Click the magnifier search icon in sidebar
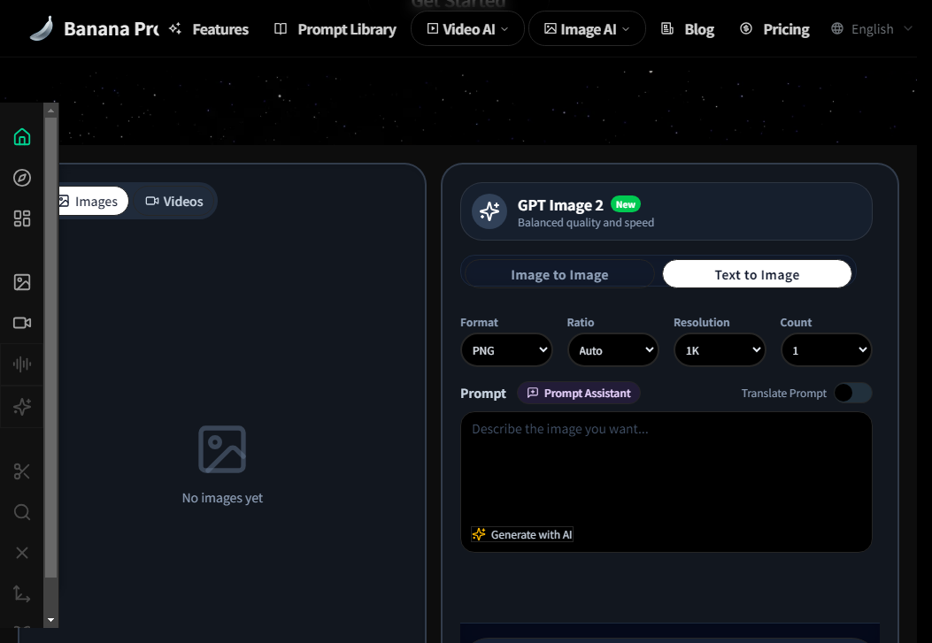Image resolution: width=932 pixels, height=643 pixels. pyautogui.click(x=22, y=512)
